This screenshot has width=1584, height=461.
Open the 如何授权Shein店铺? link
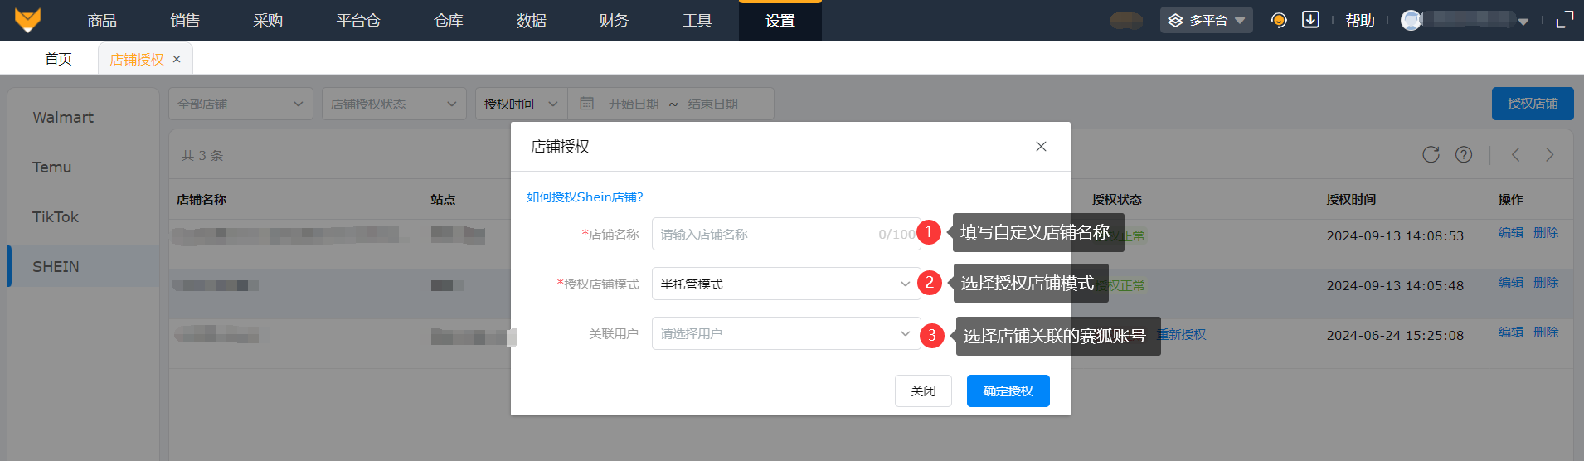585,197
